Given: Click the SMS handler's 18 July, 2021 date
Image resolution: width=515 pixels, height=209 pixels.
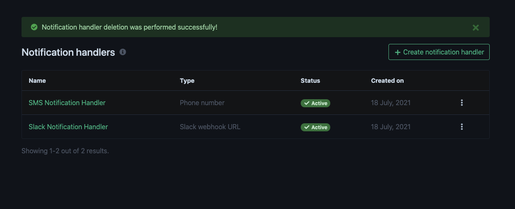Looking at the screenshot, I should 391,103.
